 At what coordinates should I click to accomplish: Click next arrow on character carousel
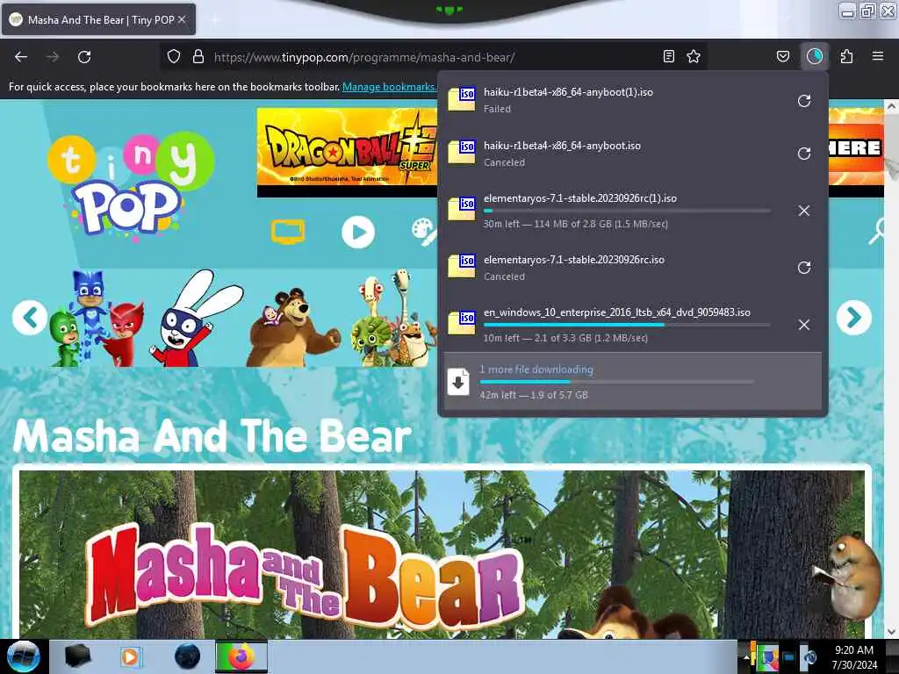click(853, 318)
